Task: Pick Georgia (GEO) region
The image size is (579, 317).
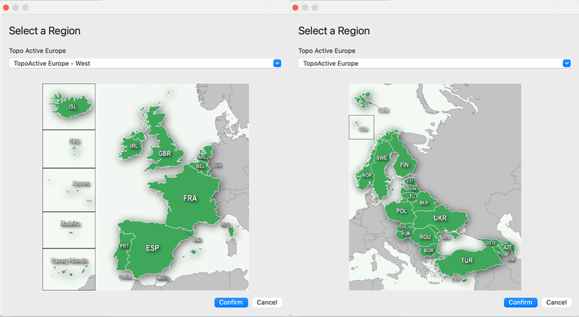Action: pyautogui.click(x=491, y=242)
